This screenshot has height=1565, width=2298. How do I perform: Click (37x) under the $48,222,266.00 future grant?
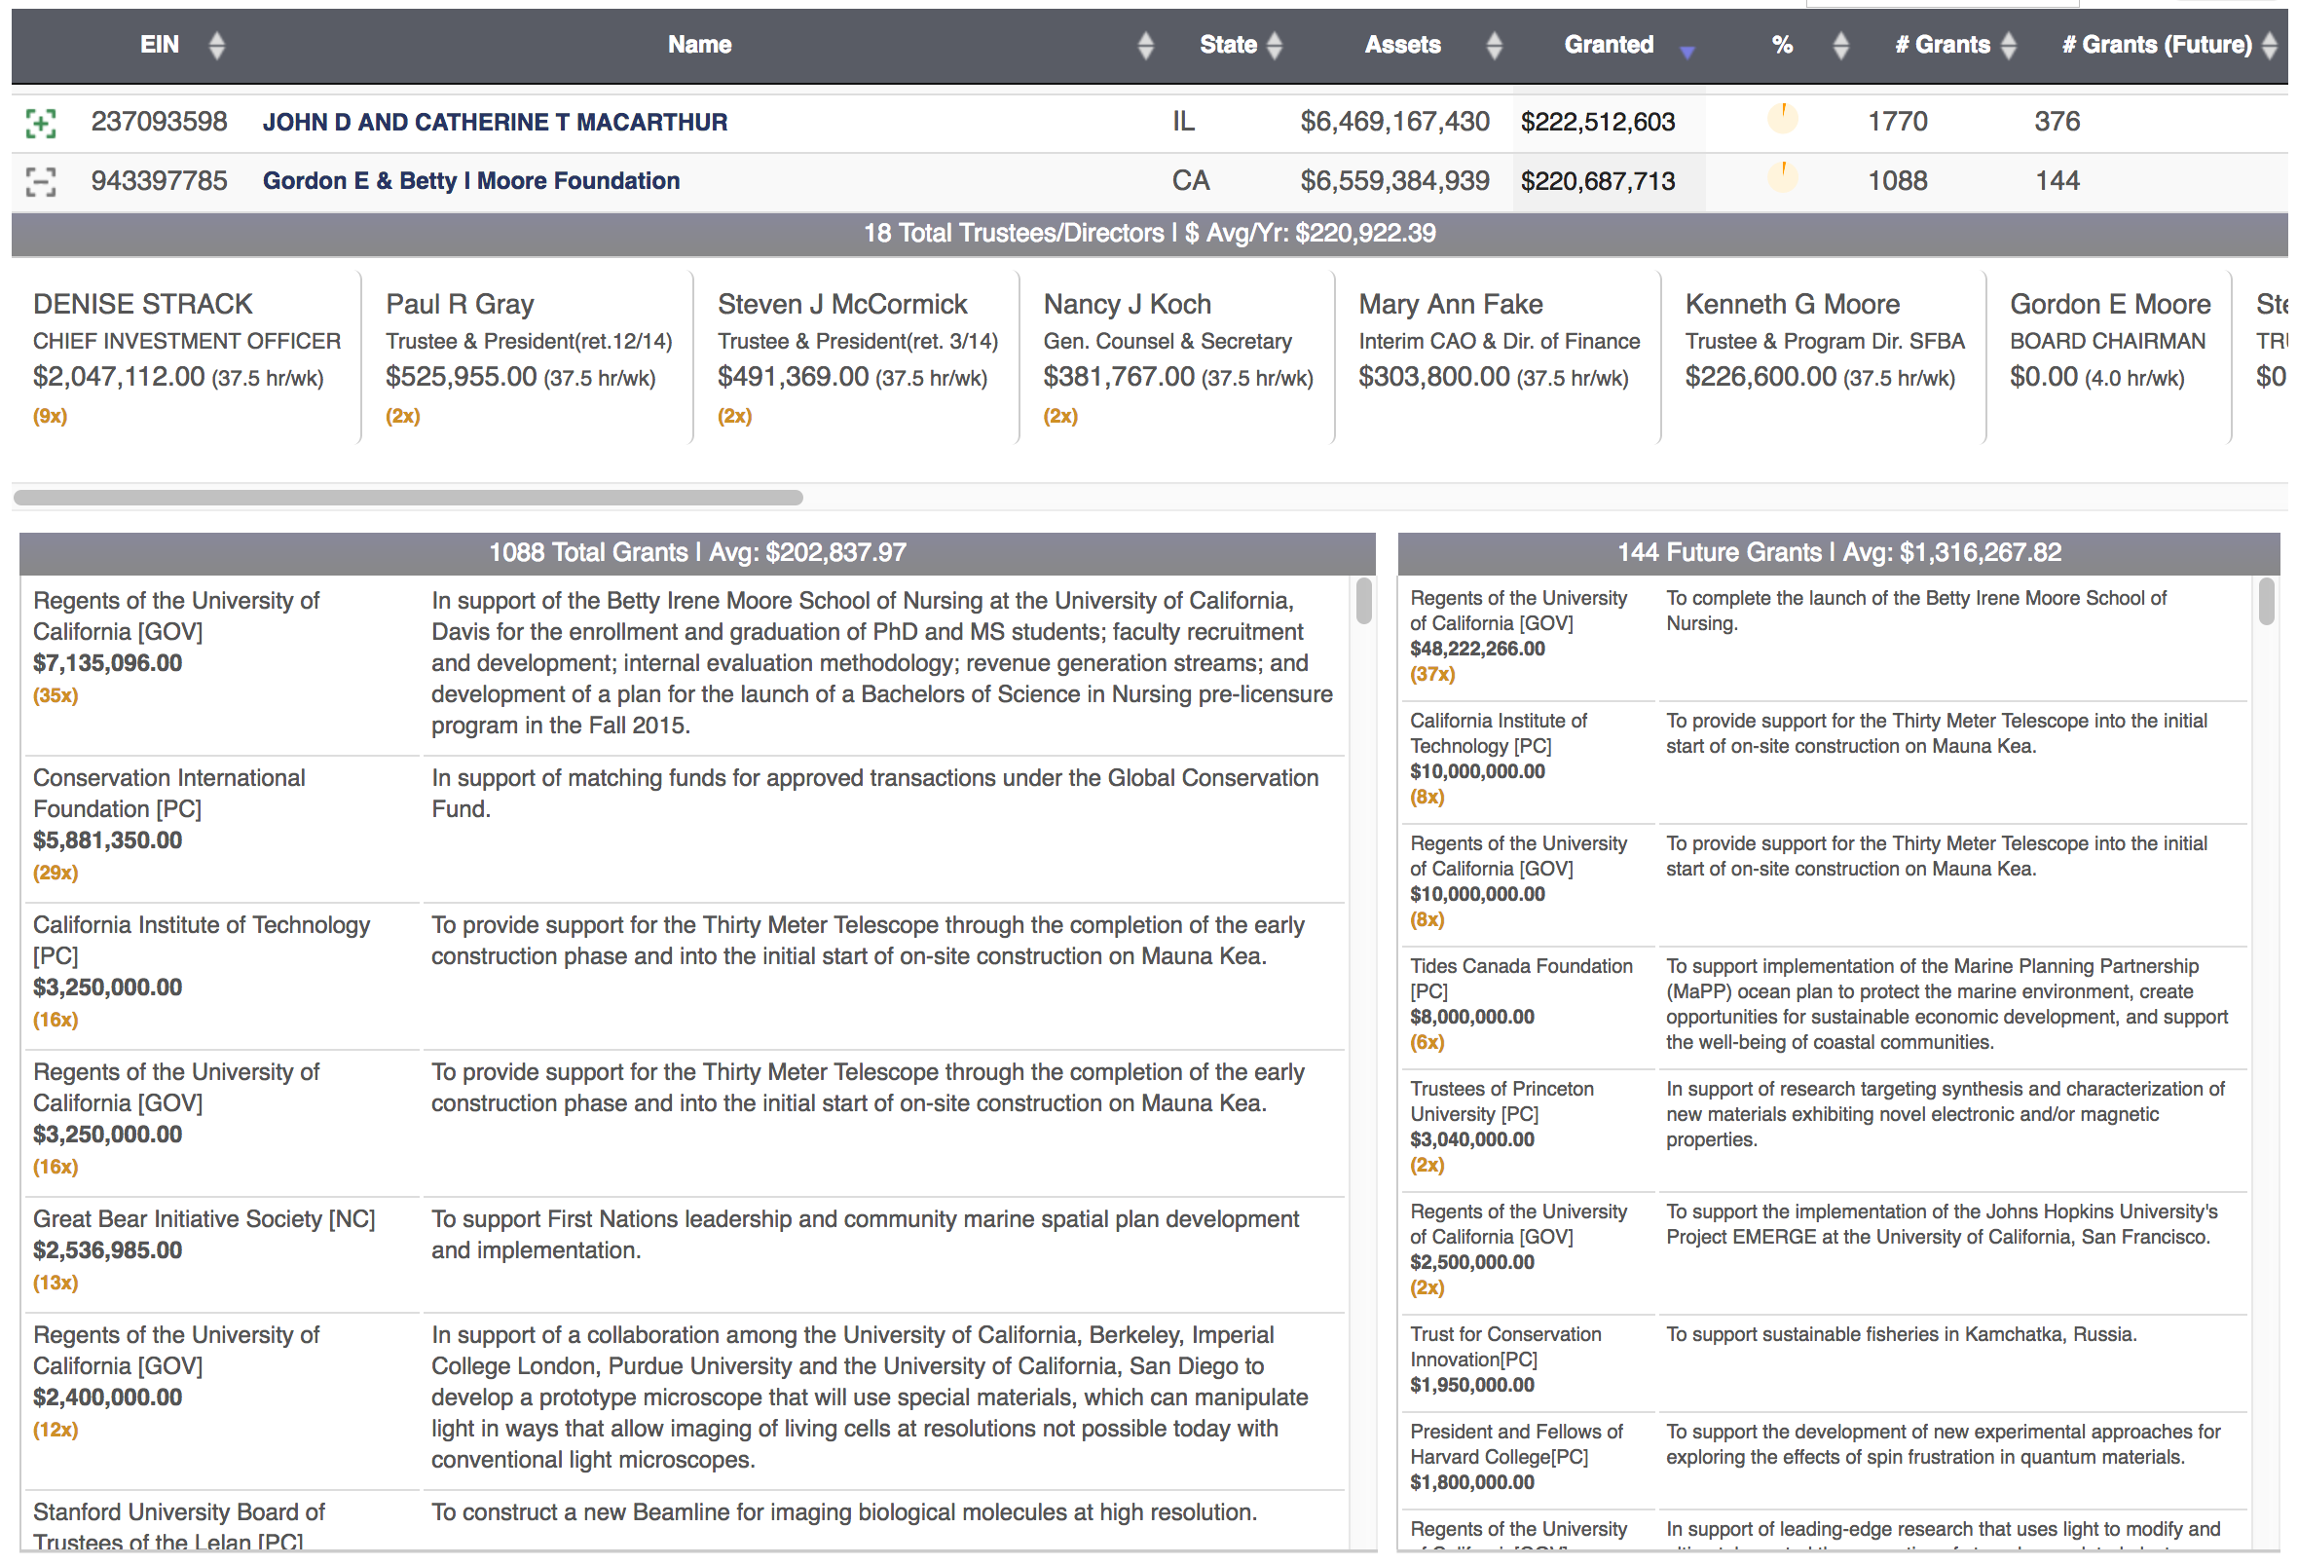1431,675
